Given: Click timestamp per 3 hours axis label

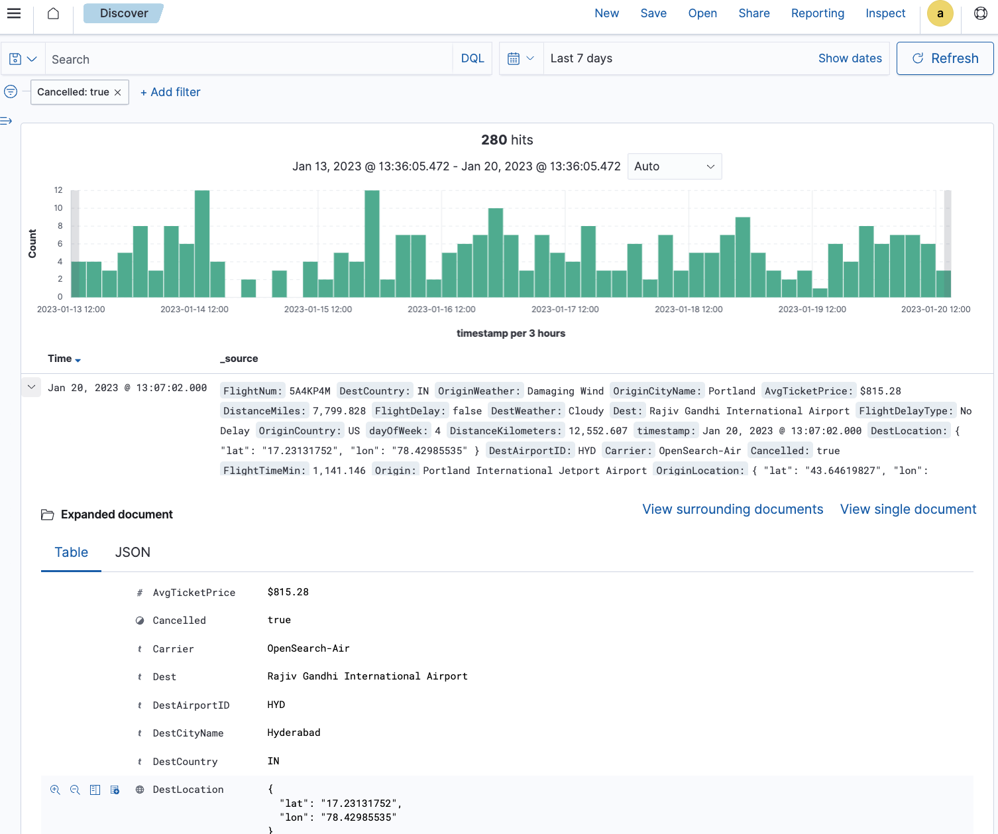Looking at the screenshot, I should pos(510,333).
